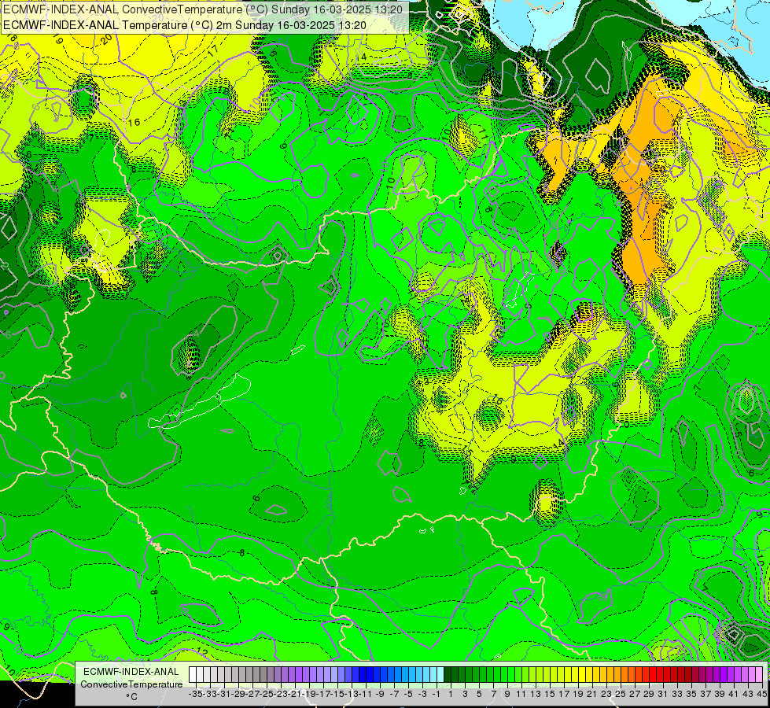Click the 12 contour label near the map bottom
This screenshot has height=708, width=770.
pyautogui.click(x=202, y=652)
